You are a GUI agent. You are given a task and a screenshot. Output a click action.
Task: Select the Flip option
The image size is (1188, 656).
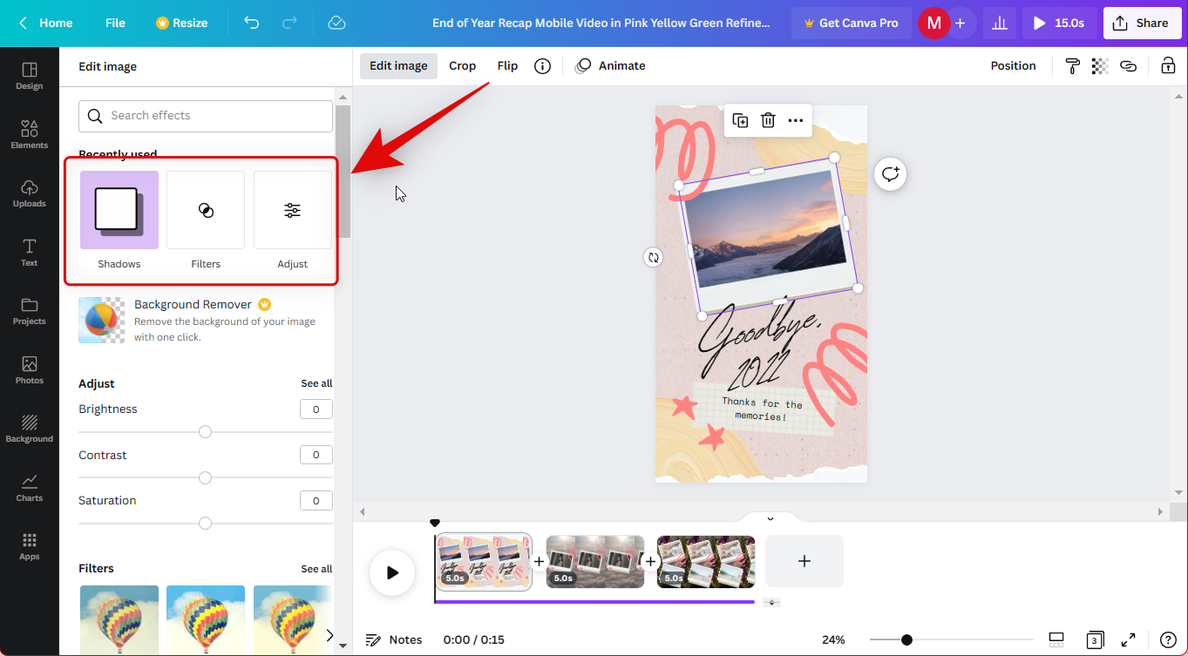click(507, 66)
